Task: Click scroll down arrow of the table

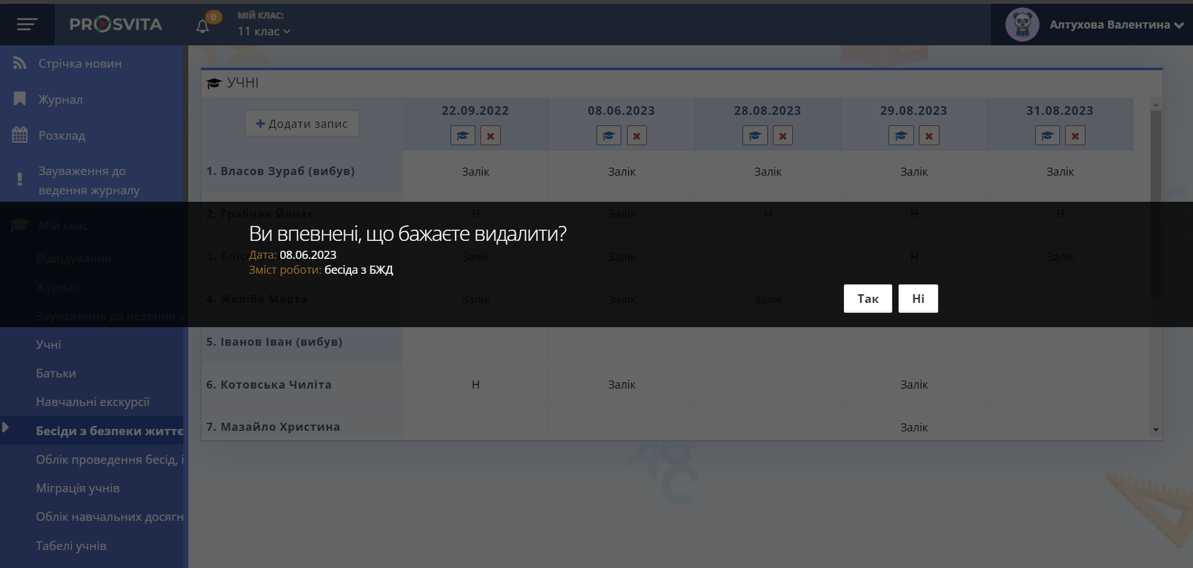Action: click(x=1156, y=430)
